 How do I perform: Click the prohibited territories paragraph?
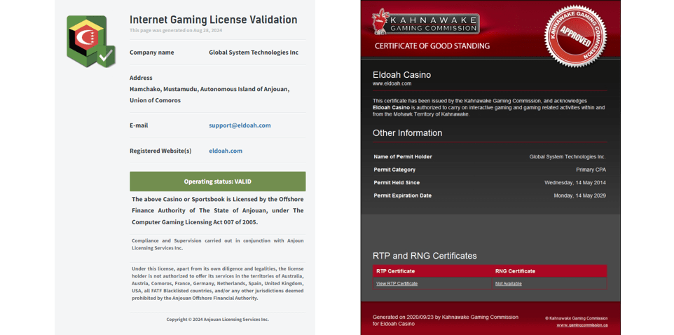click(x=217, y=283)
